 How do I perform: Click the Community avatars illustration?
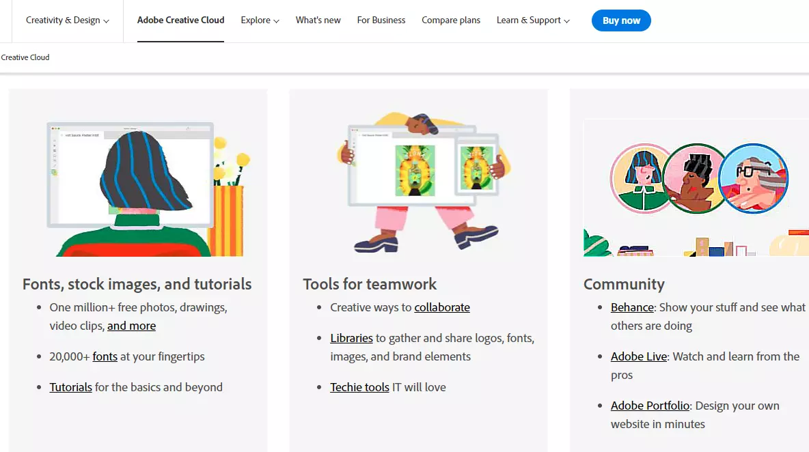tap(696, 188)
